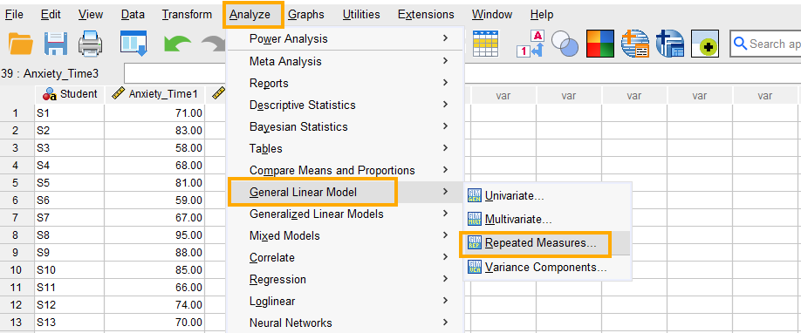Viewport: 801px width, 333px height.
Task: Open the View menu
Action: 91,14
